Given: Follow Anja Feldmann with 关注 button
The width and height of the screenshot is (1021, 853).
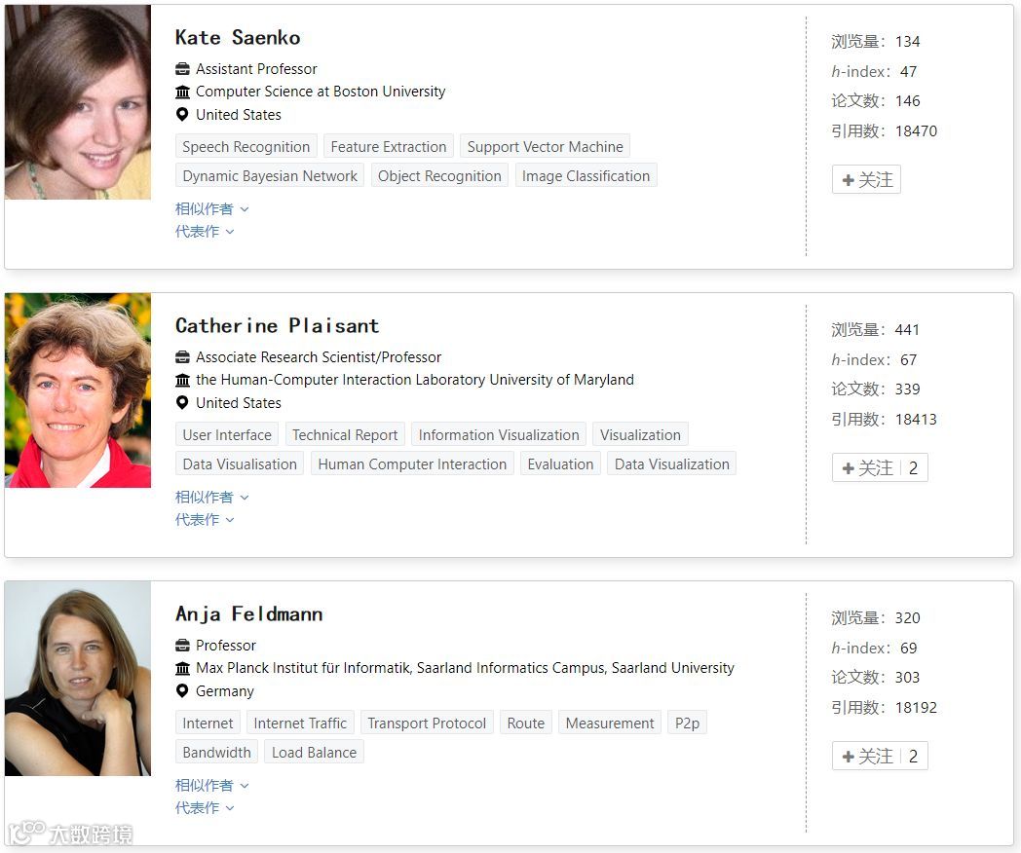Looking at the screenshot, I should [867, 757].
